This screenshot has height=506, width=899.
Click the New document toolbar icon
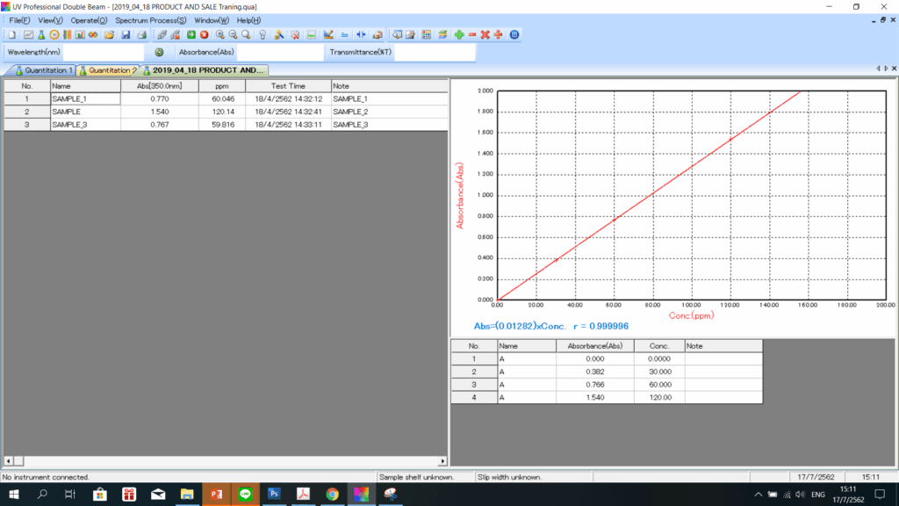13,35
